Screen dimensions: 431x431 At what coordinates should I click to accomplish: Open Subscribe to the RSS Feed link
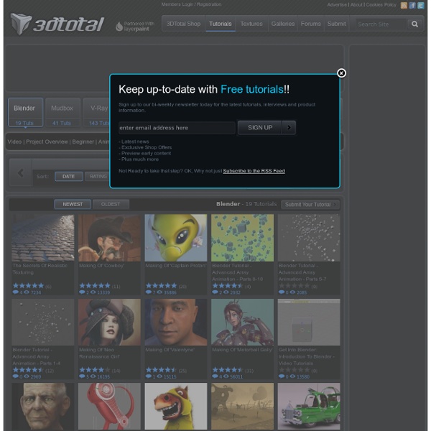[254, 171]
